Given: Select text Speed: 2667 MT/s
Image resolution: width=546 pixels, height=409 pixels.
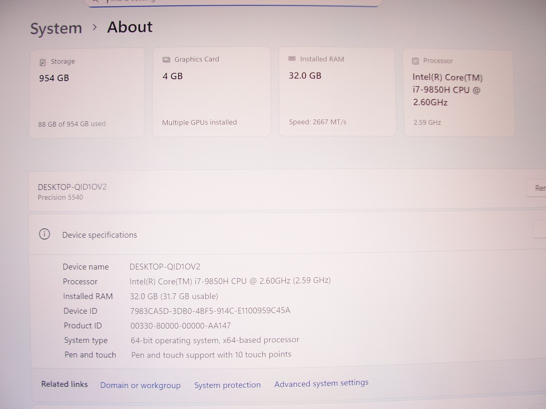Looking at the screenshot, I should (318, 122).
